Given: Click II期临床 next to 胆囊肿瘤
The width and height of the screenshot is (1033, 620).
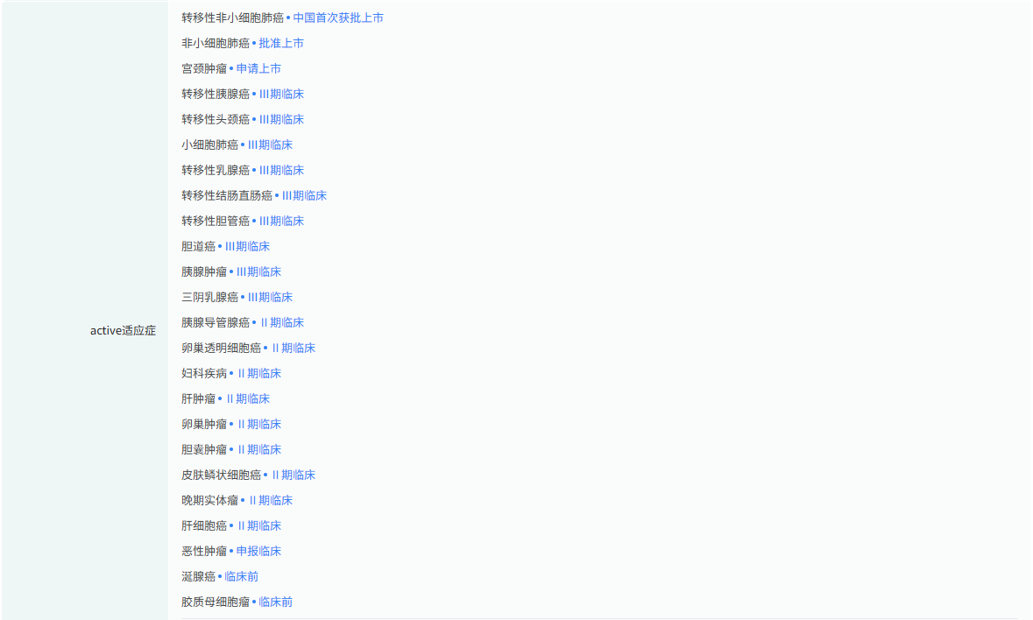Looking at the screenshot, I should pyautogui.click(x=259, y=449).
